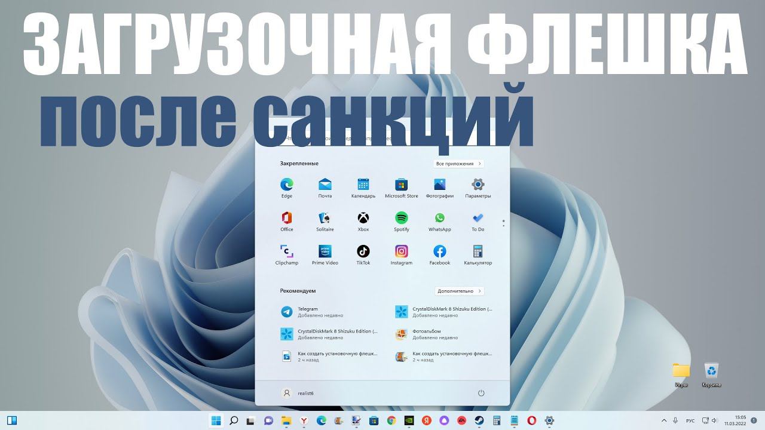
Task: Open network status icon in system tray
Action: point(705,420)
